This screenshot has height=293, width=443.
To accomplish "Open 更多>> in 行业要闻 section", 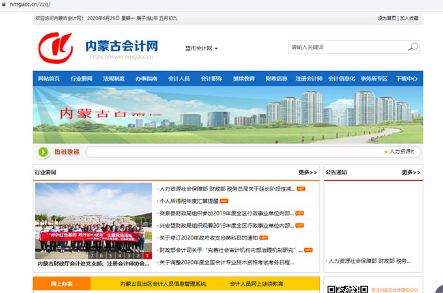I will point(307,172).
